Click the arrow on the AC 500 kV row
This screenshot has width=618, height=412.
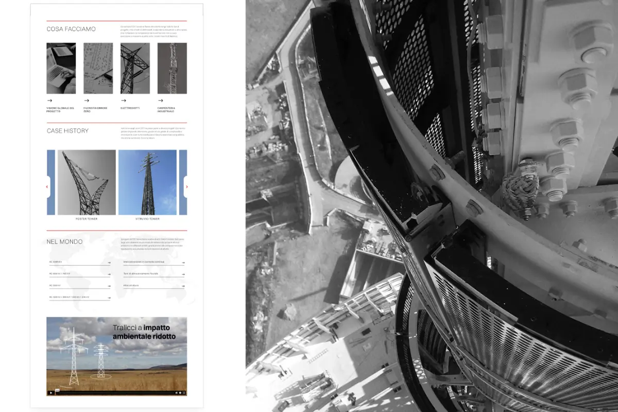pyautogui.click(x=109, y=285)
